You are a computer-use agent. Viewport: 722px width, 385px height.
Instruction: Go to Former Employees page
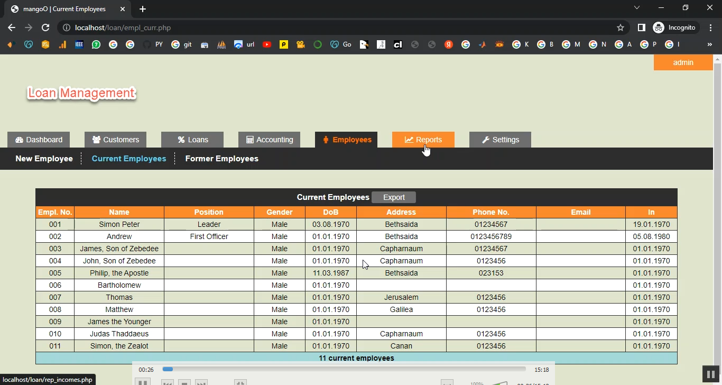point(221,159)
